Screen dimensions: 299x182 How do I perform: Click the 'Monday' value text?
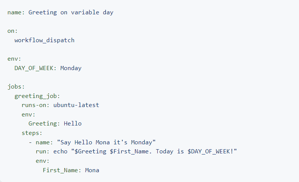point(71,68)
